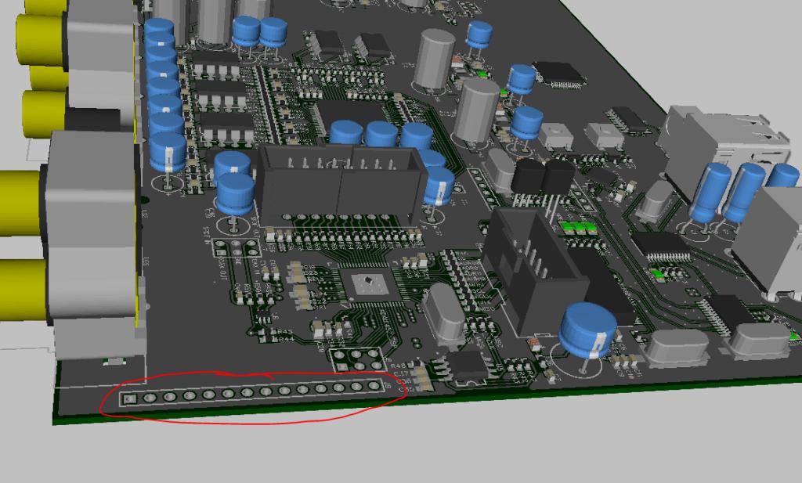Select the six-pad header footprint above R48
802x483 pixels.
(357, 359)
